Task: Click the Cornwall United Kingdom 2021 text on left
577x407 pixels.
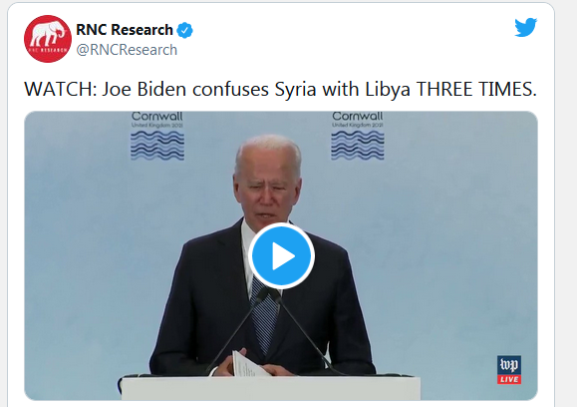Action: (157, 120)
